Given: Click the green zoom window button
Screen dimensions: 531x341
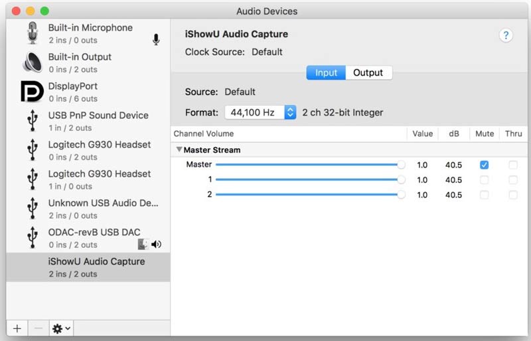Looking at the screenshot, I should click(44, 11).
